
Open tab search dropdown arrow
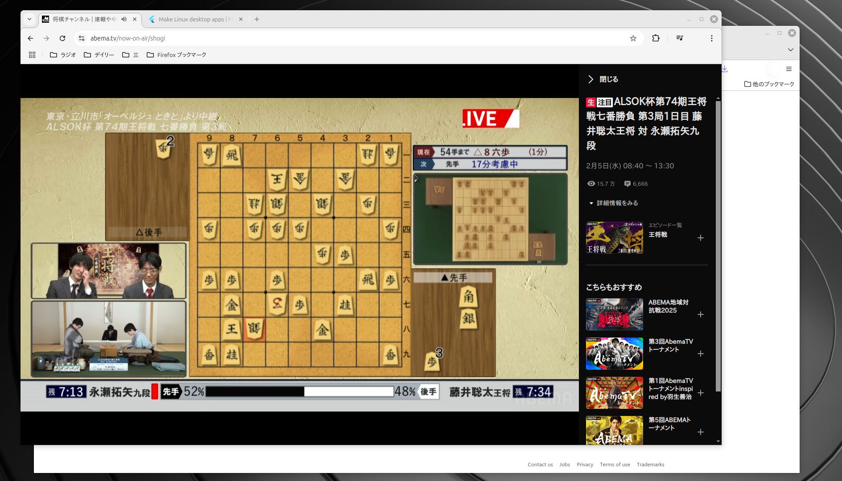(x=29, y=19)
